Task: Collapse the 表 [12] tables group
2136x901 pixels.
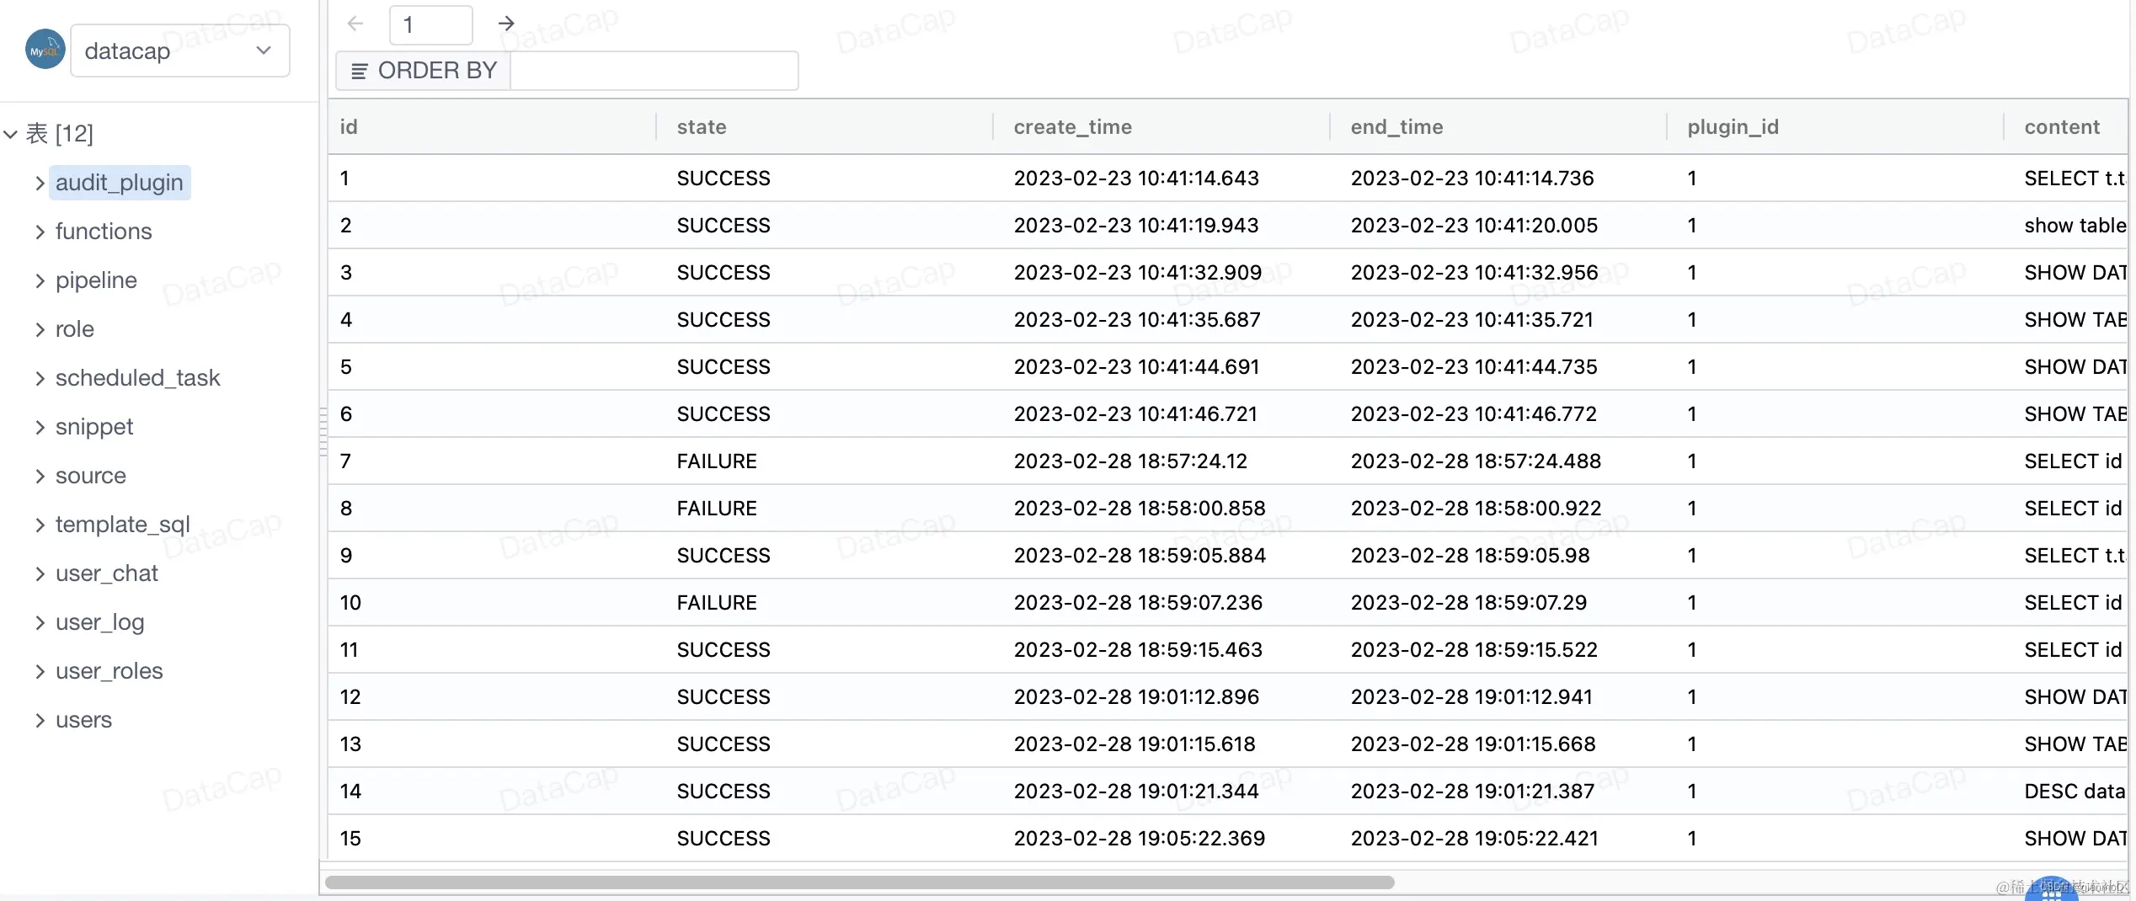Action: pyautogui.click(x=11, y=134)
